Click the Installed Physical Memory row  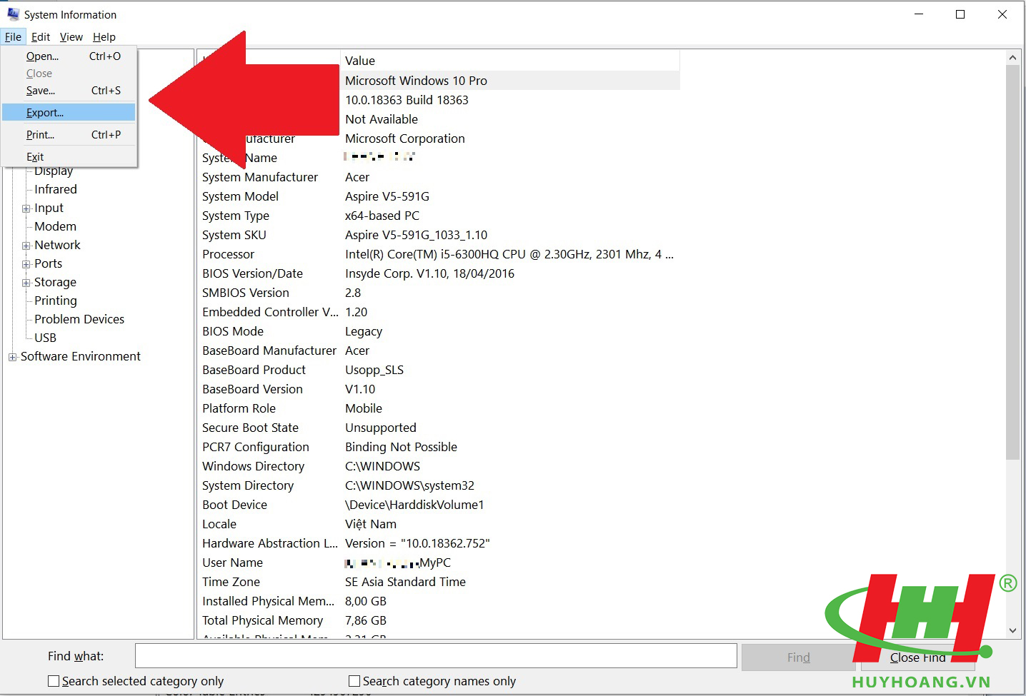click(439, 601)
